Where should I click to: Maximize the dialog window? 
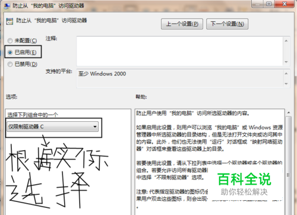click(268, 4)
